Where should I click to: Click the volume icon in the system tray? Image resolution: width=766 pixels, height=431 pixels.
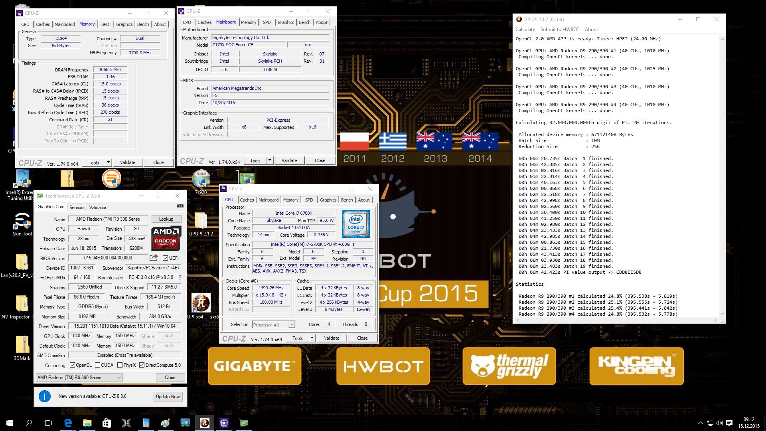click(x=720, y=423)
